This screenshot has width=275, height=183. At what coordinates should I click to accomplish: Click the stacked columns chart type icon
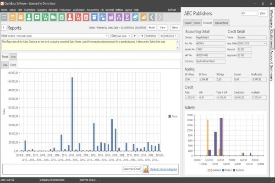click(146, 169)
